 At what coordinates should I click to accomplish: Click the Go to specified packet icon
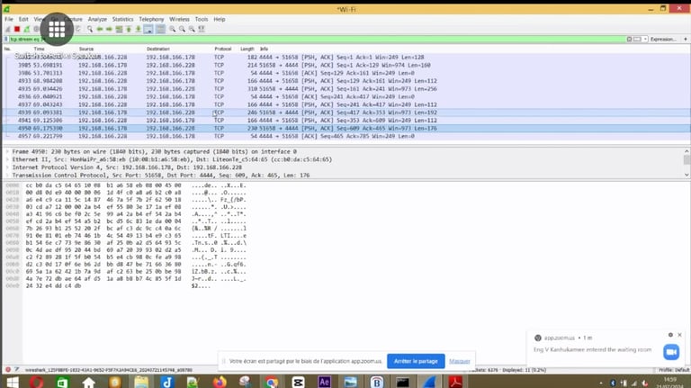119,29
